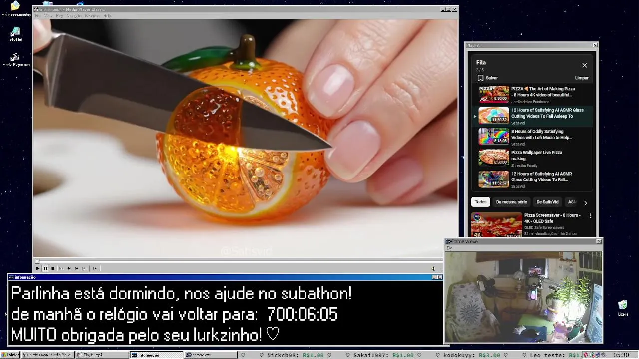The height and width of the screenshot is (359, 639).
Task: Select chat.txt desktop icon
Action: [x=16, y=34]
